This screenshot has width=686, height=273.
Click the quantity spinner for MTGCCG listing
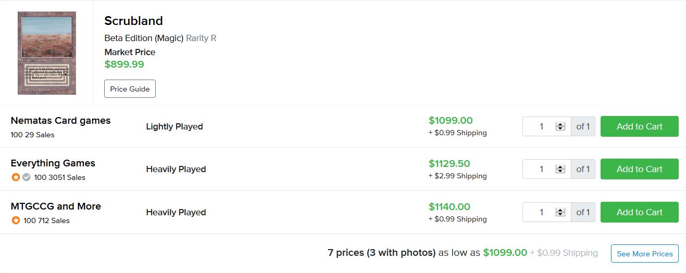pos(560,212)
